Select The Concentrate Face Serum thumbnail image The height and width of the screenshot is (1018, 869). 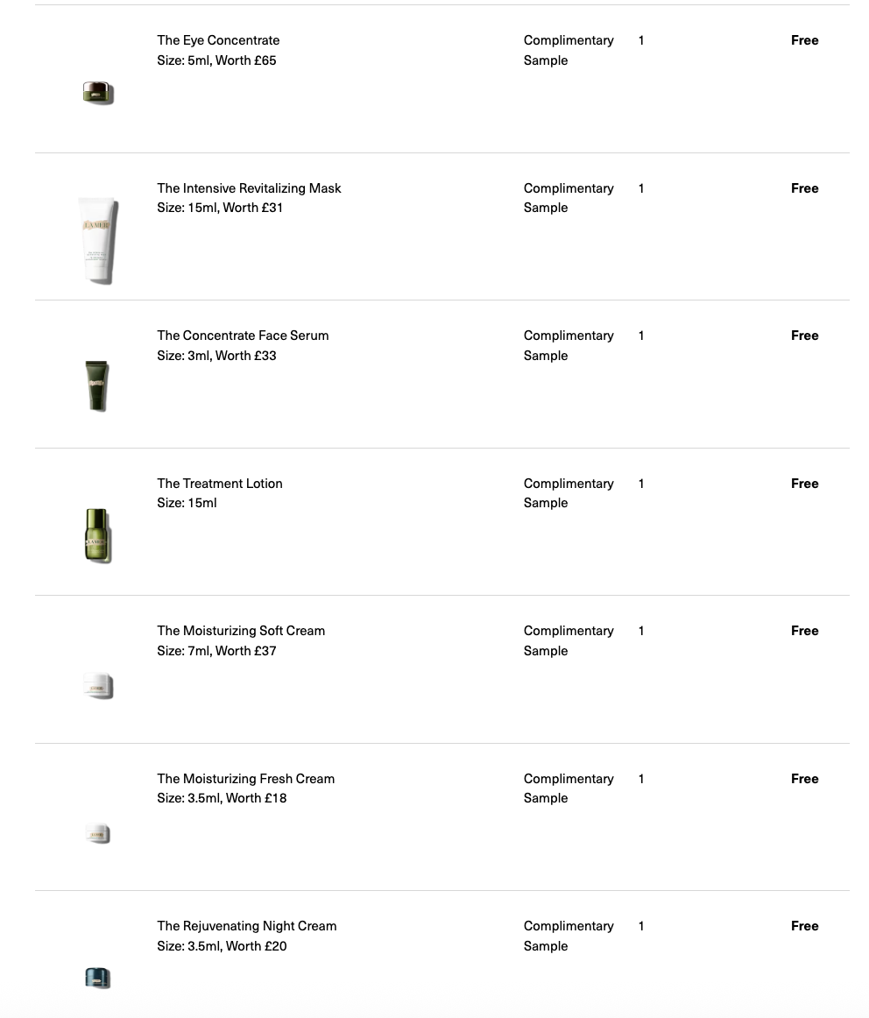(97, 385)
